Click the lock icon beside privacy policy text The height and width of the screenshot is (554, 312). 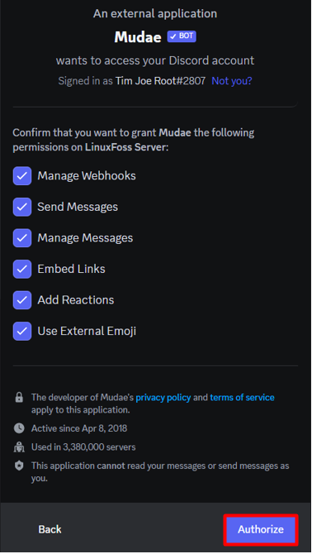(19, 398)
